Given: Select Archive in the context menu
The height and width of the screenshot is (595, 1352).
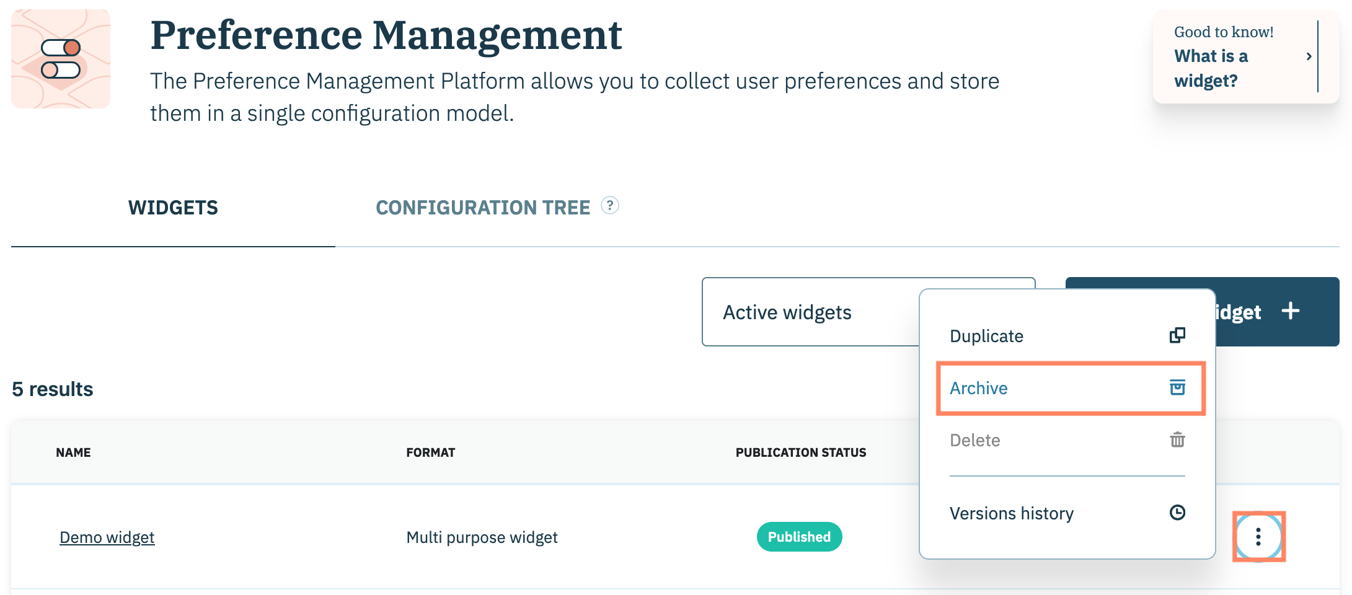Looking at the screenshot, I should tap(978, 388).
